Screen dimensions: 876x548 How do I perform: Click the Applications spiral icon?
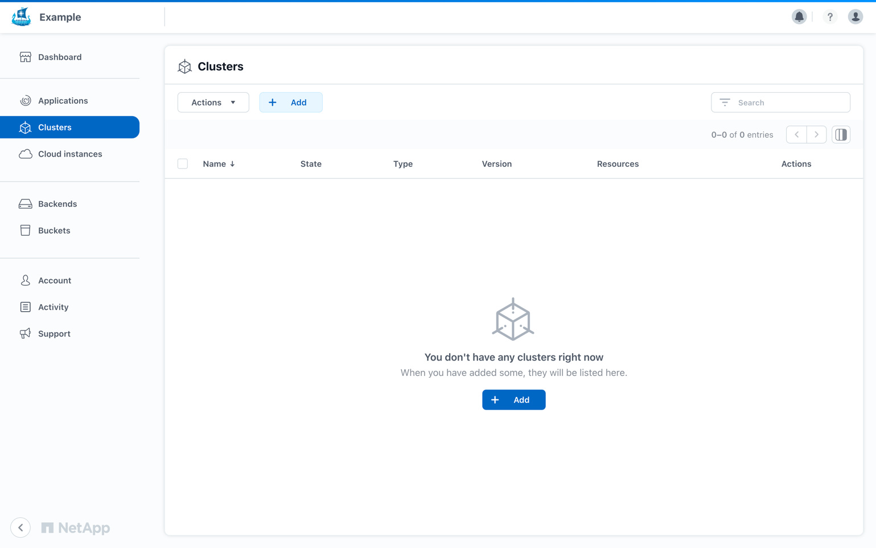(x=25, y=101)
